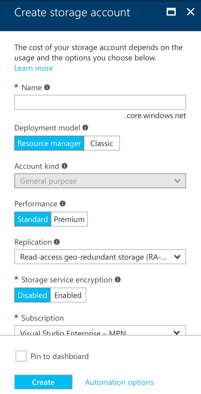
Task: Open the Account kind dropdown
Action: pyautogui.click(x=100, y=181)
